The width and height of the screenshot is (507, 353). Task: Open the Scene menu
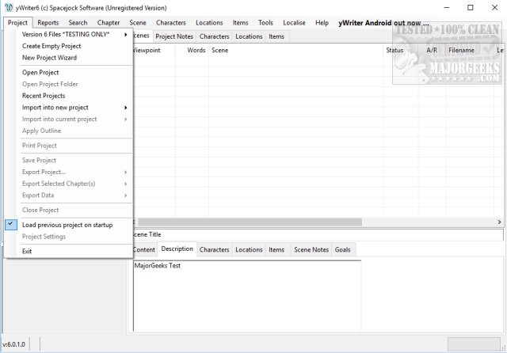coord(138,23)
